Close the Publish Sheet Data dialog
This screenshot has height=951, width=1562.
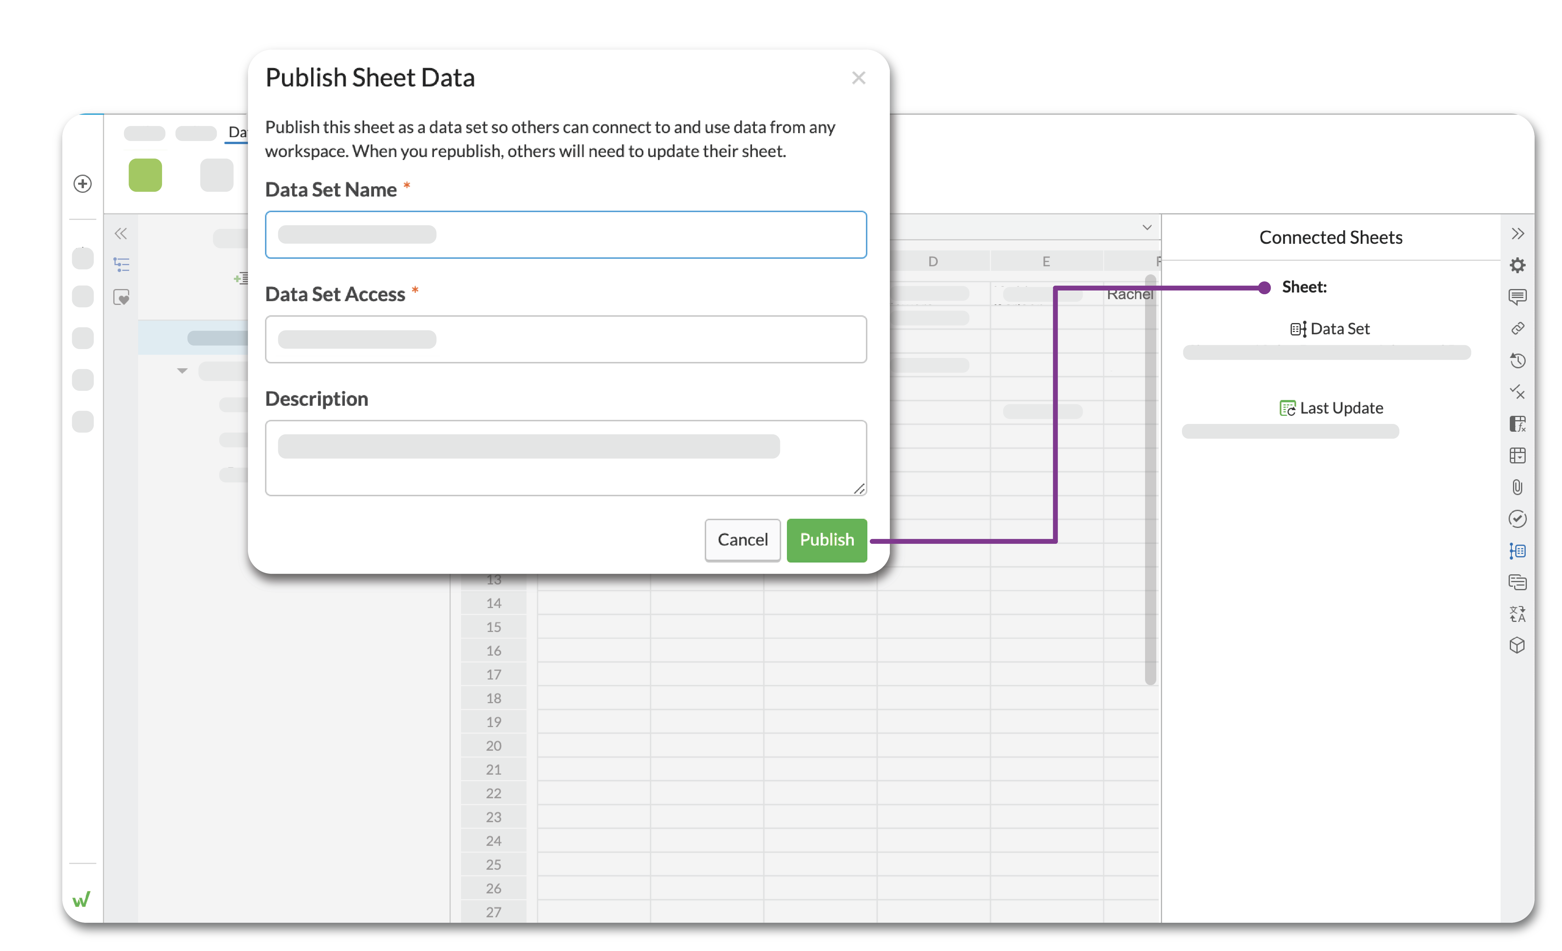pos(858,78)
